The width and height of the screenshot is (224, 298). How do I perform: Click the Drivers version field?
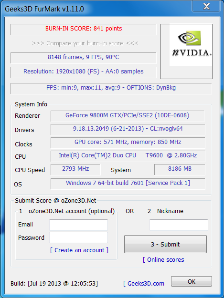128,129
